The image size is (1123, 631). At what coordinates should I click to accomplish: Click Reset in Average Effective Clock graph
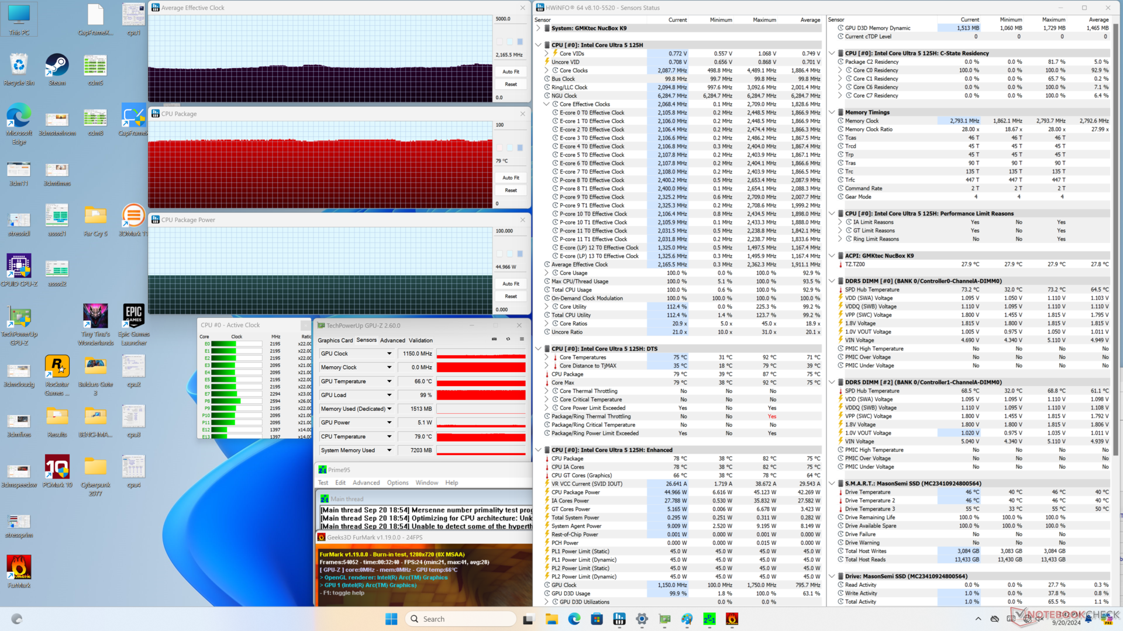[511, 84]
